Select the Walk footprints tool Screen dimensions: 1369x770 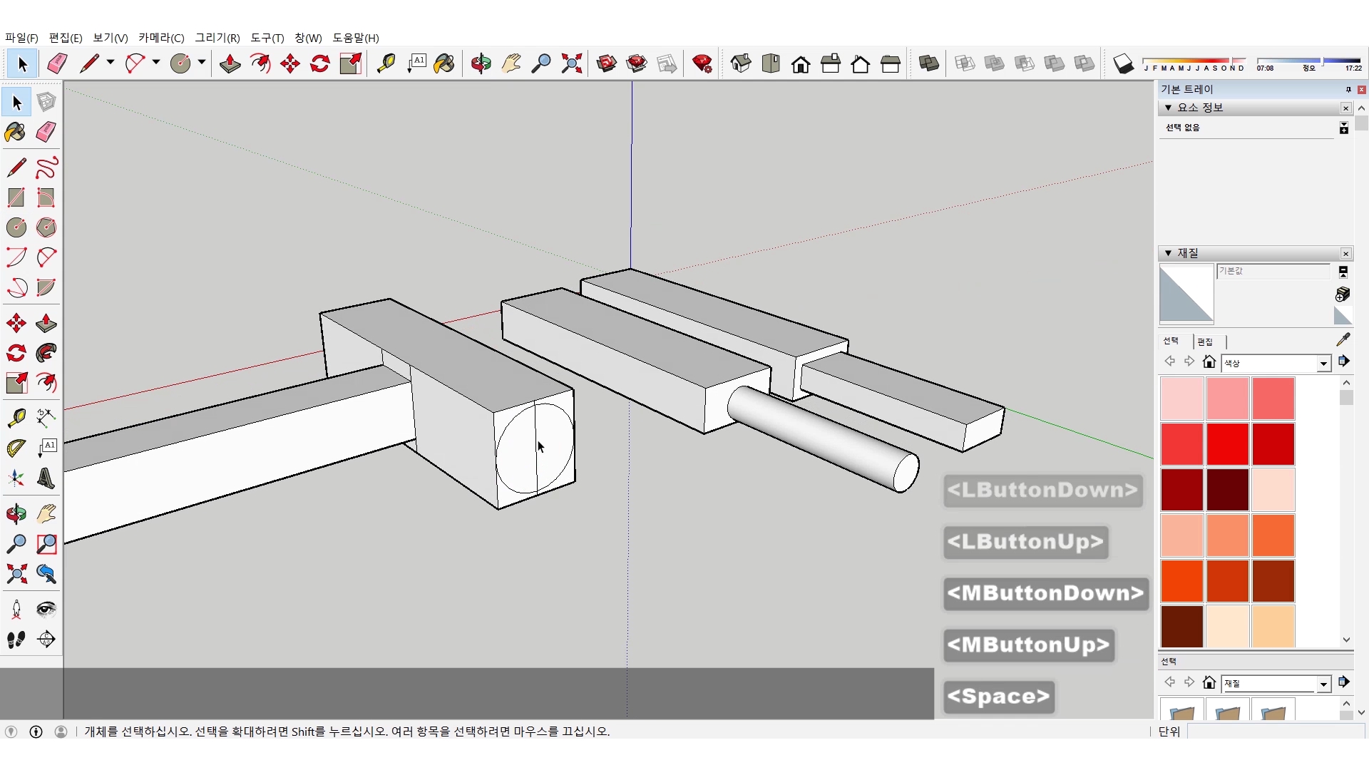coord(16,640)
